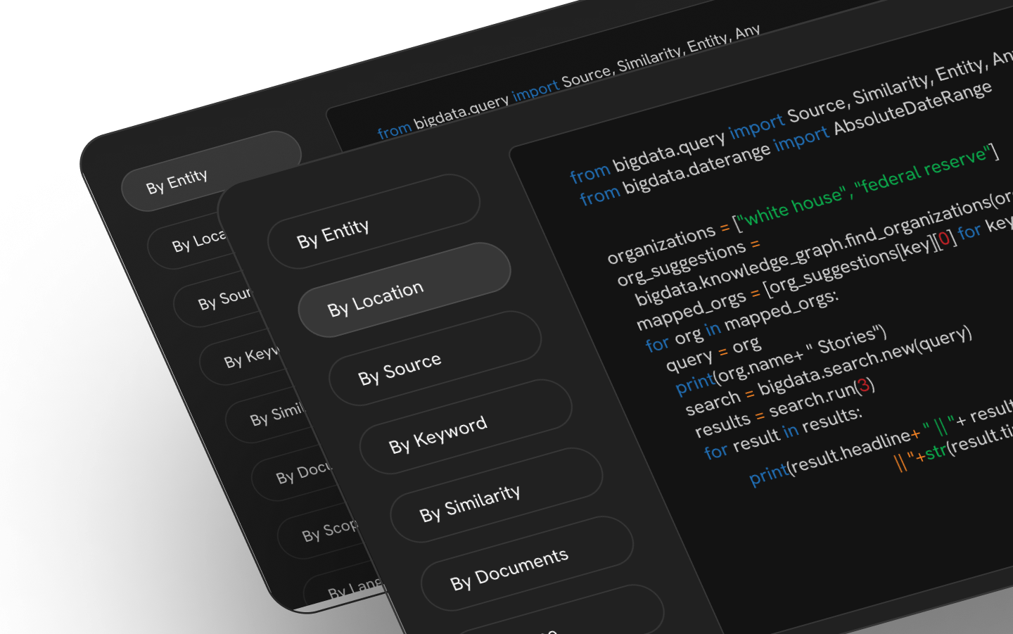Select the highlighted By Location tab
The image size is (1013, 634).
coord(404,290)
